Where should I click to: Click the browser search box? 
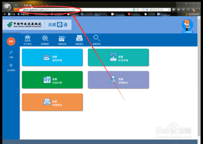(158, 10)
